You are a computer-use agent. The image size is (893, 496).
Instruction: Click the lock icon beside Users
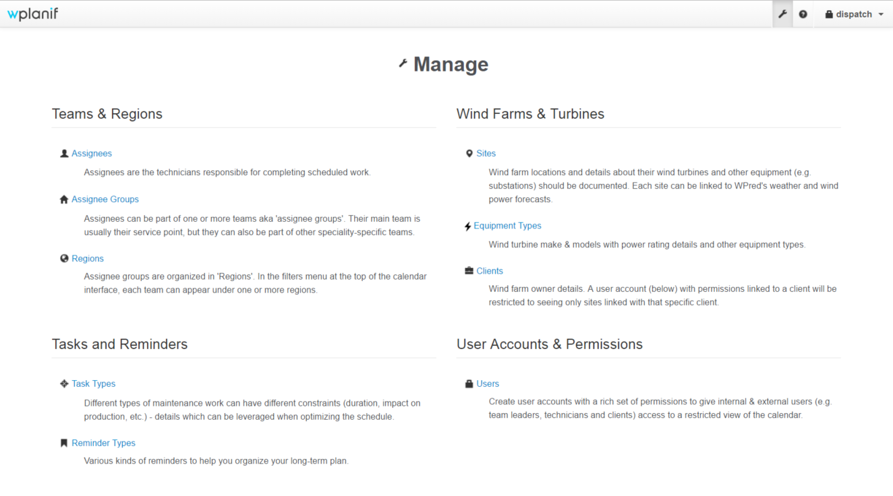click(469, 384)
